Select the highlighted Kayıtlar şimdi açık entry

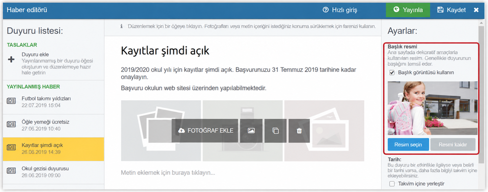54,149
